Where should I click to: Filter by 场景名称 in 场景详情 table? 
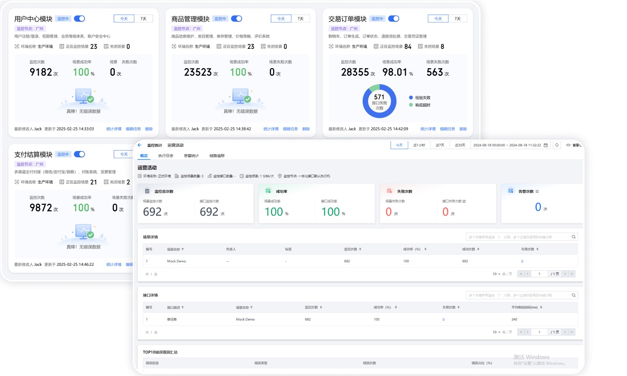tap(183, 249)
